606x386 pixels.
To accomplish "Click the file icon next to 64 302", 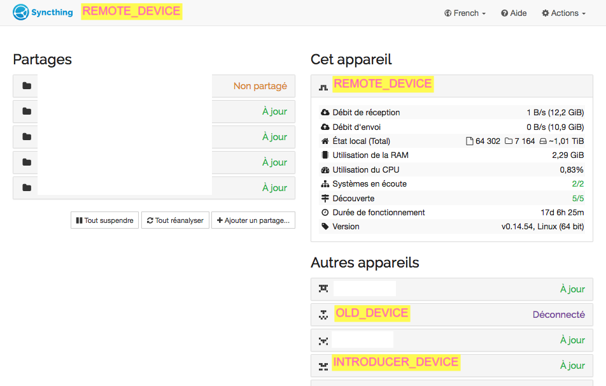I will 470,141.
